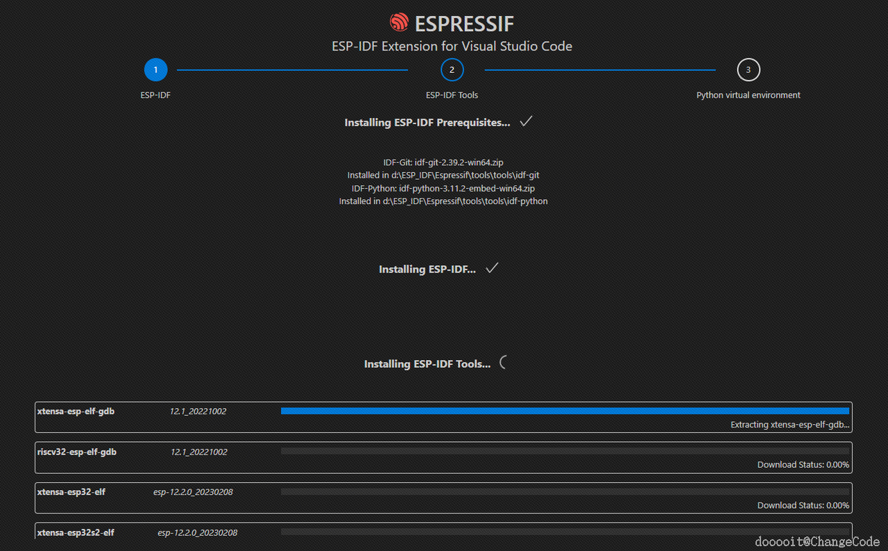Viewport: 888px width, 551px height.
Task: Click 'IDF-Python: idf-python-3.11.2-embed-win64.zip' line
Action: (443, 188)
